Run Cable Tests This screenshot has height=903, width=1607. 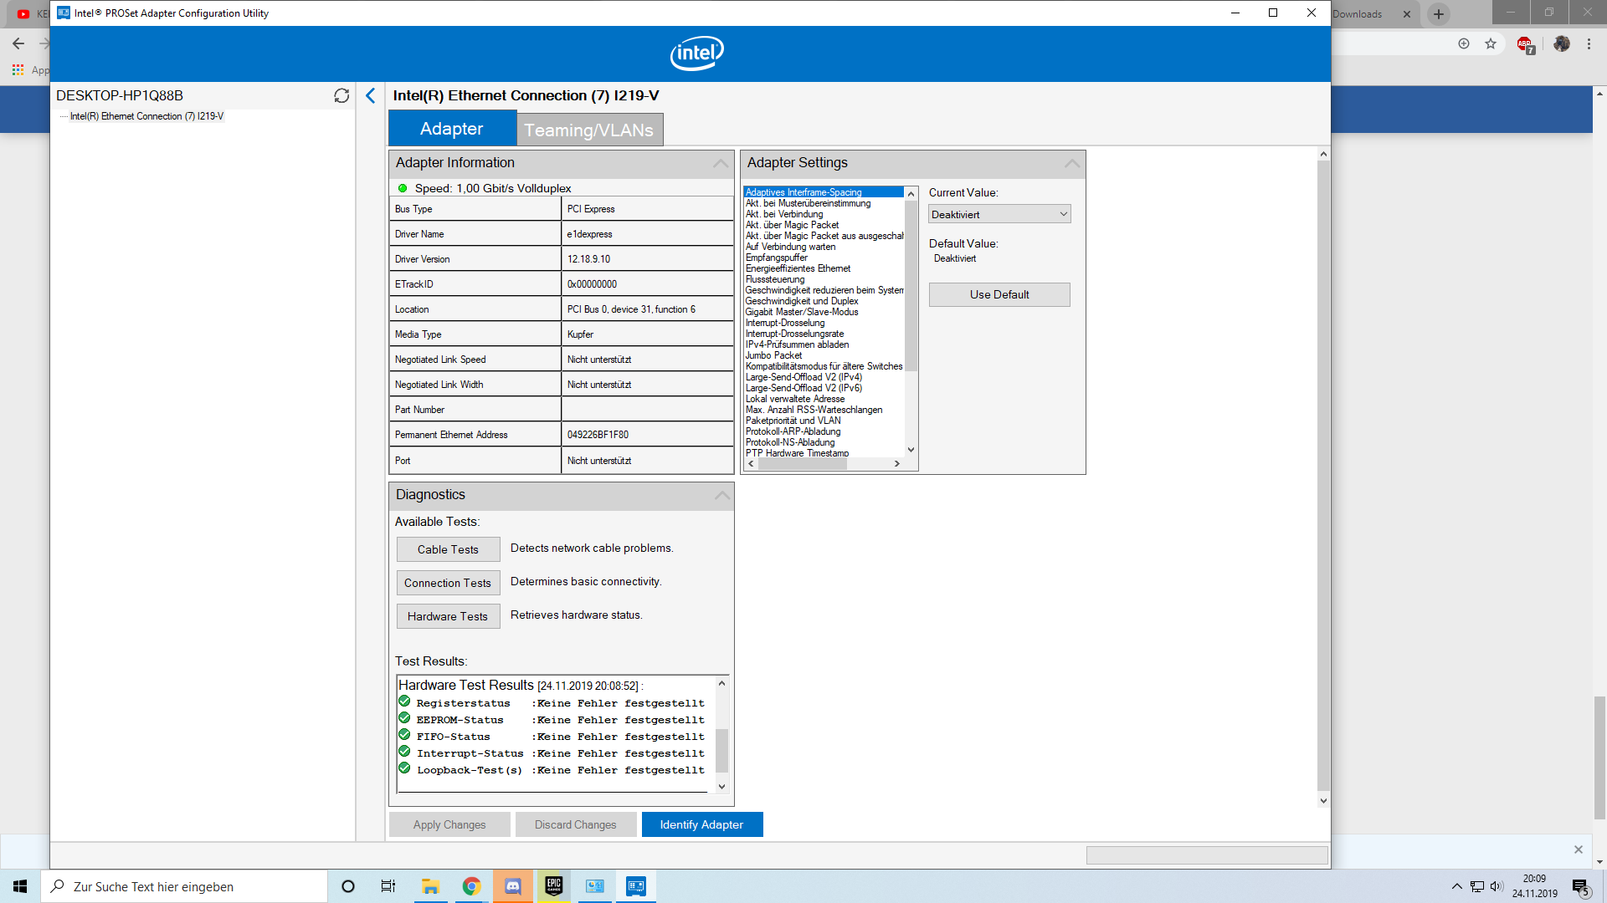[x=448, y=549]
